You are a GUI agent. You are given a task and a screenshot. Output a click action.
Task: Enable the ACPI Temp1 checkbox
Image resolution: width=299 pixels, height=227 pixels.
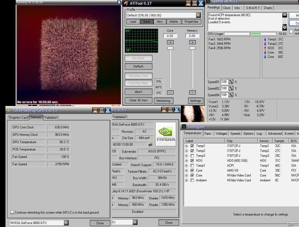click(x=192, y=166)
